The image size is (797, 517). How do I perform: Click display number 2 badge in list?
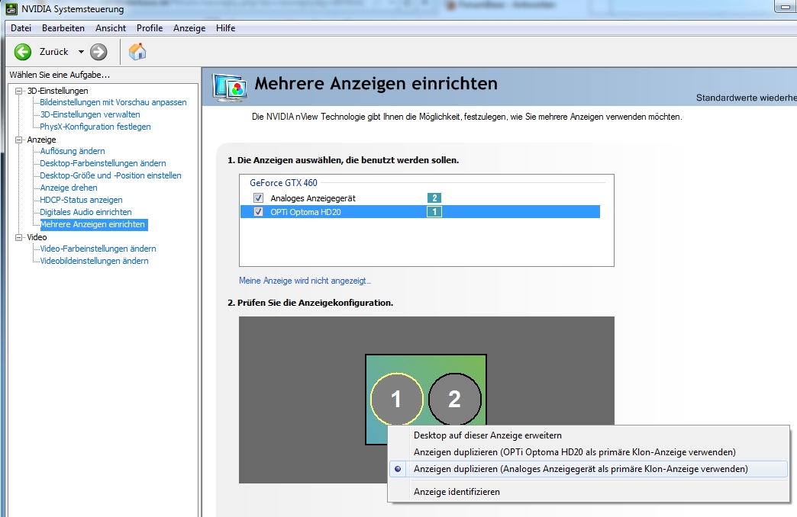click(x=434, y=198)
